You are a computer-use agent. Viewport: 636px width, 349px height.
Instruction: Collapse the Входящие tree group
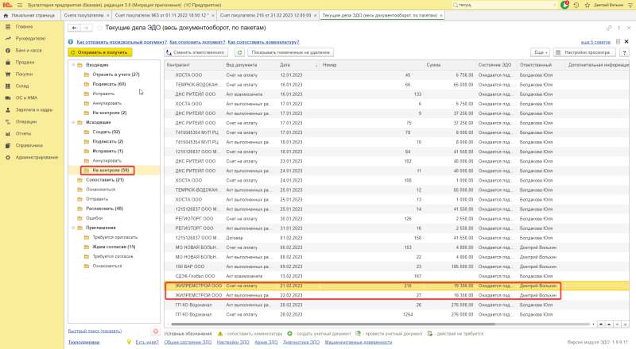pos(73,65)
